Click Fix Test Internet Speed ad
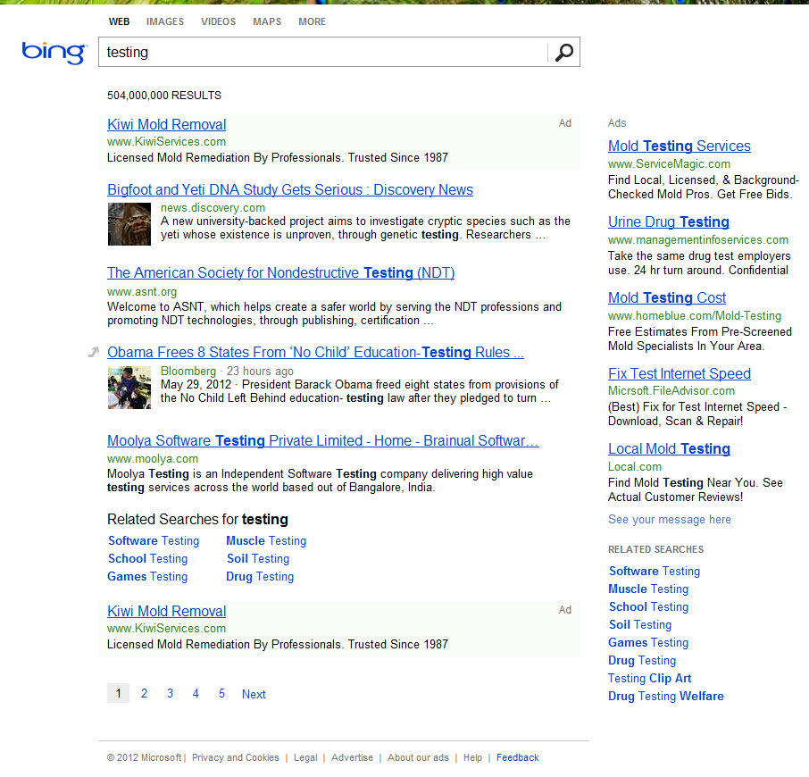This screenshot has height=777, width=809. click(680, 373)
